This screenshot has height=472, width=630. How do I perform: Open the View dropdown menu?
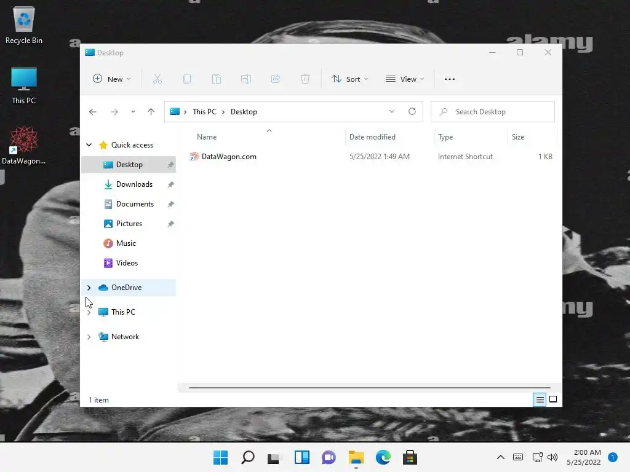[405, 79]
